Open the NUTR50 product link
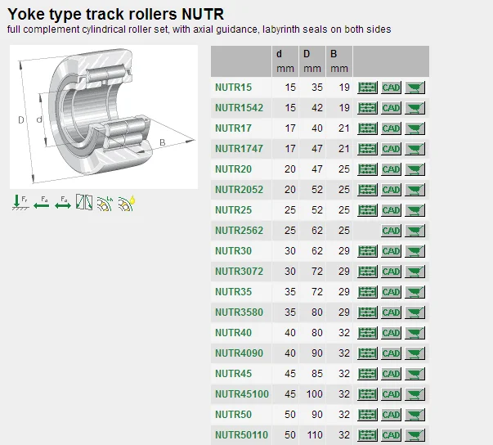The width and height of the screenshot is (493, 445). [233, 415]
